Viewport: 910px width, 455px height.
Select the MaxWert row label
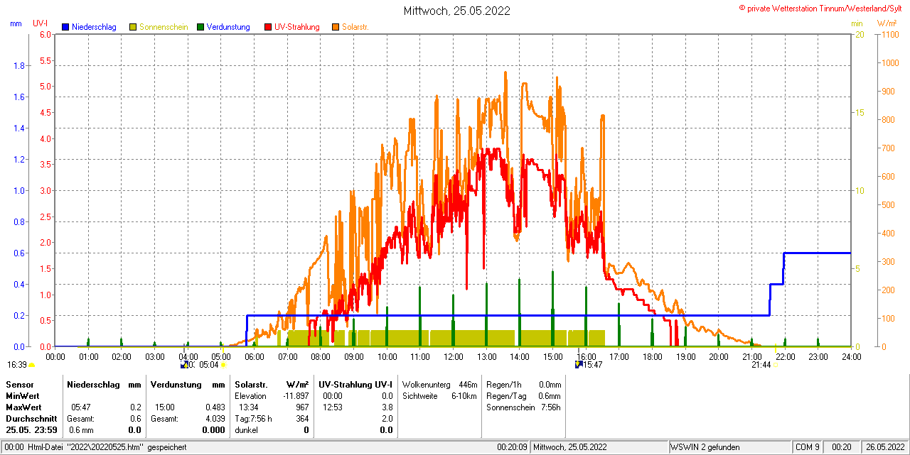click(25, 407)
